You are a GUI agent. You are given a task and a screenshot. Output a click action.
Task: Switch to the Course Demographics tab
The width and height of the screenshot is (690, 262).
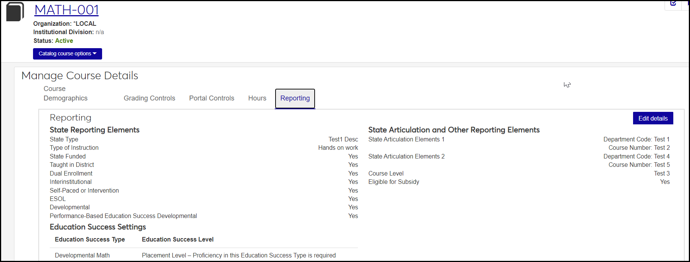coord(65,94)
